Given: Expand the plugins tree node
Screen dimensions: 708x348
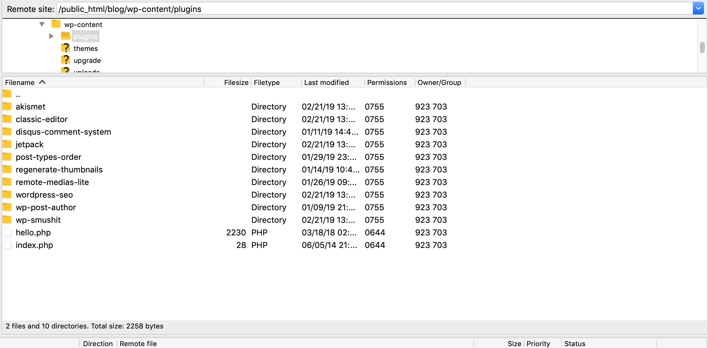Looking at the screenshot, I should click(x=51, y=36).
